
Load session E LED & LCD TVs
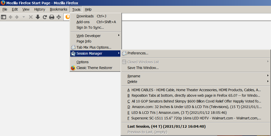[196, 113]
